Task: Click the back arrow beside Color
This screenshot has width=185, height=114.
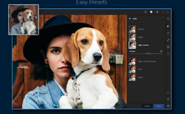Action: pos(130,19)
